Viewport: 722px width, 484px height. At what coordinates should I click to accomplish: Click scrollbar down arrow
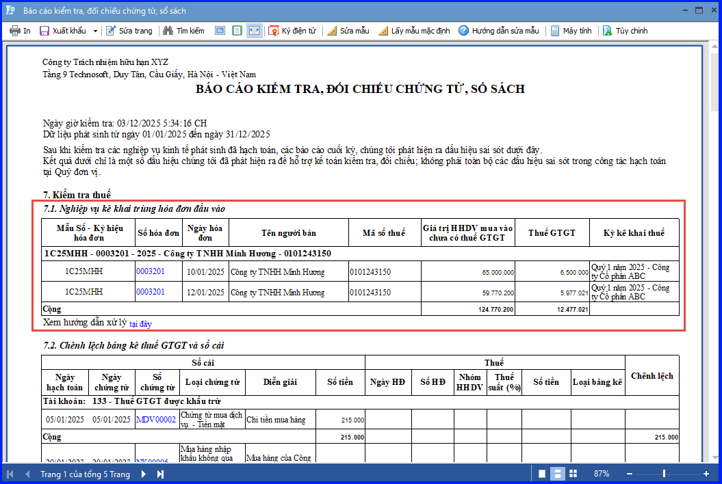tap(714, 458)
